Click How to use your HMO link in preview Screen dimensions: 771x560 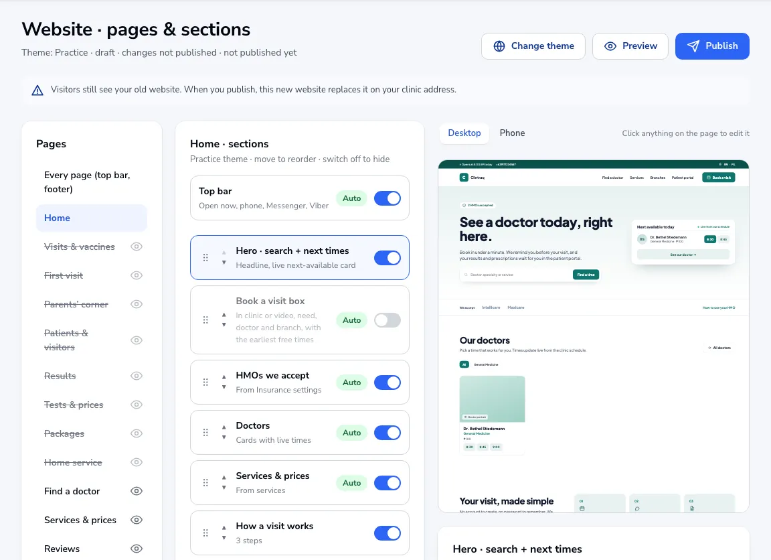719,307
